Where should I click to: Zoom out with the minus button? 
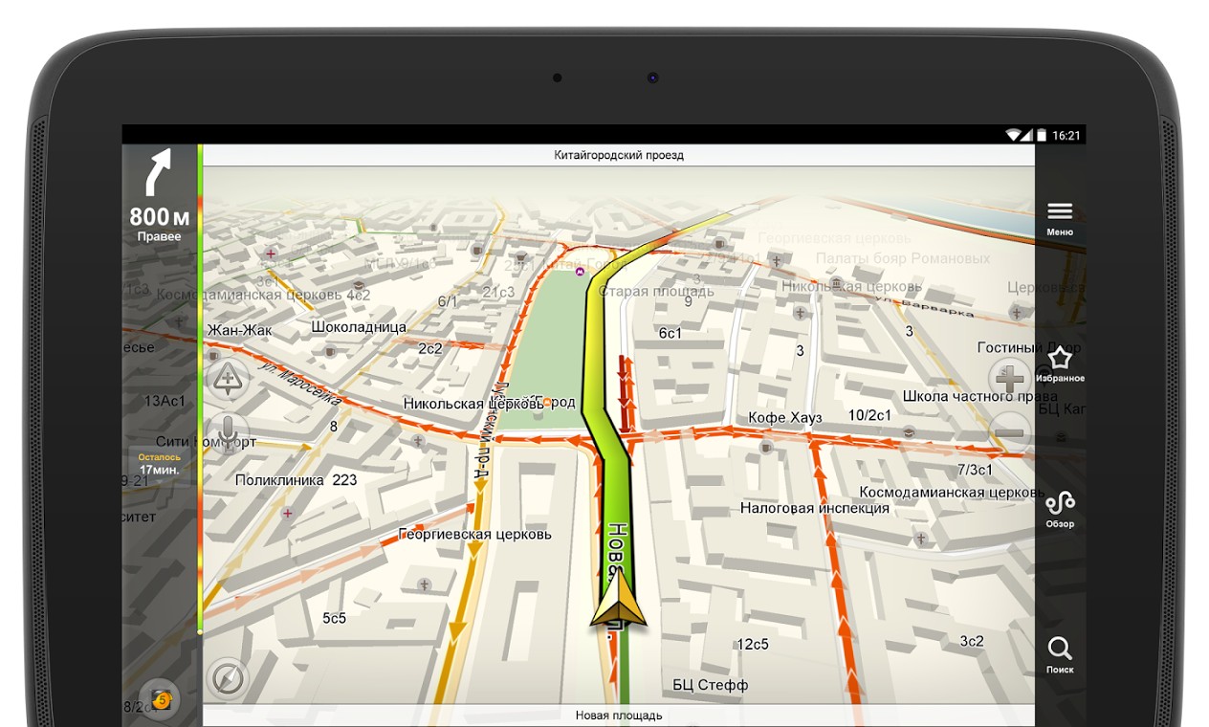click(1010, 432)
